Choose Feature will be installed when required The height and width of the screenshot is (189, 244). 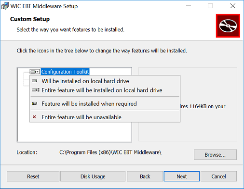point(105,103)
